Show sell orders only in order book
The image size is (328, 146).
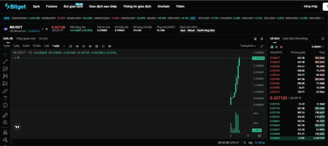(281, 47)
